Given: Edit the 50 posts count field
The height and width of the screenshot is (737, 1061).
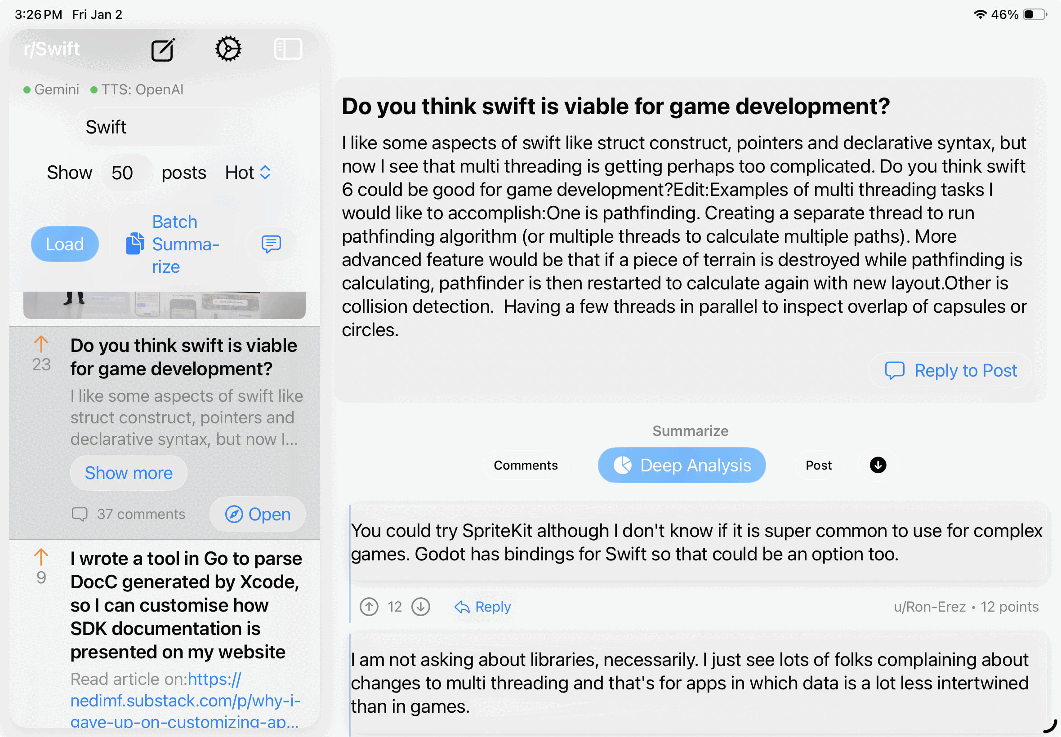Looking at the screenshot, I should 123,173.
